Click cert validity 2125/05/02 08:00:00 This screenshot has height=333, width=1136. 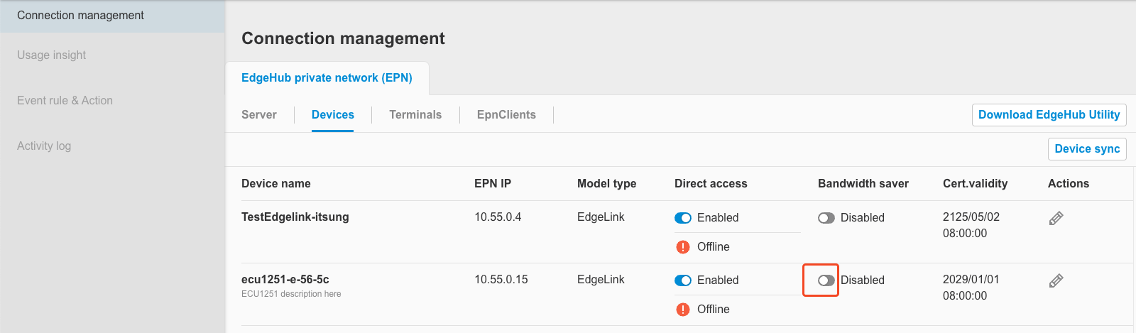click(x=971, y=225)
